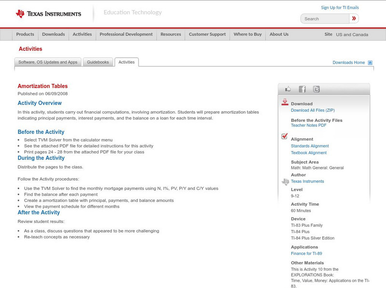Click the Texas Instruments author link
386x288 pixels.
tap(307, 182)
